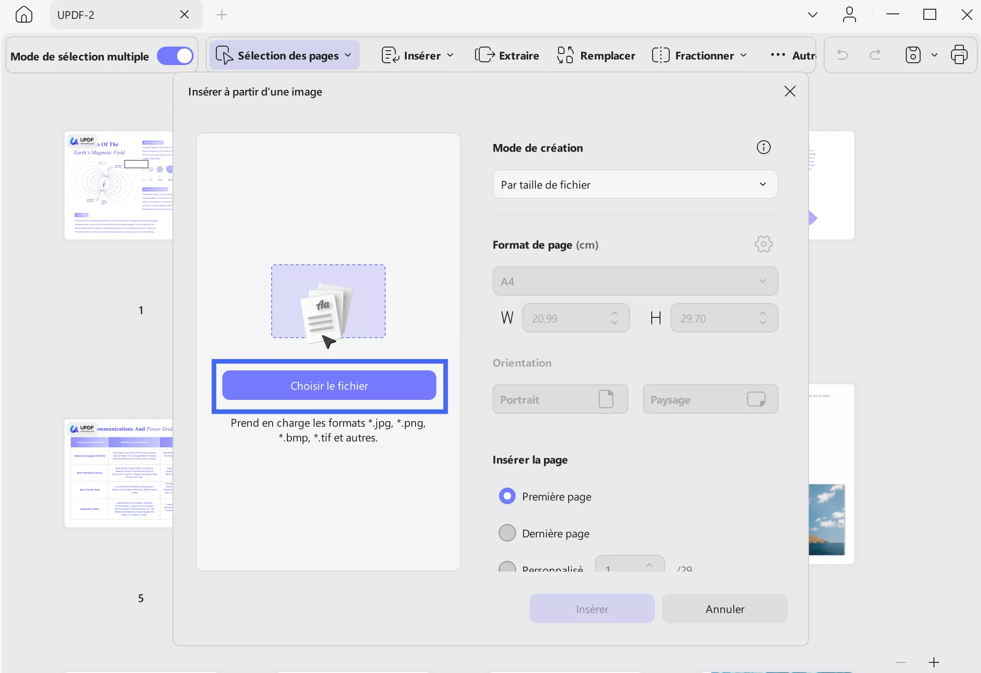Viewport: 981px width, 673px height.
Task: Toggle Mode de sélection multiple switch
Action: (x=175, y=56)
